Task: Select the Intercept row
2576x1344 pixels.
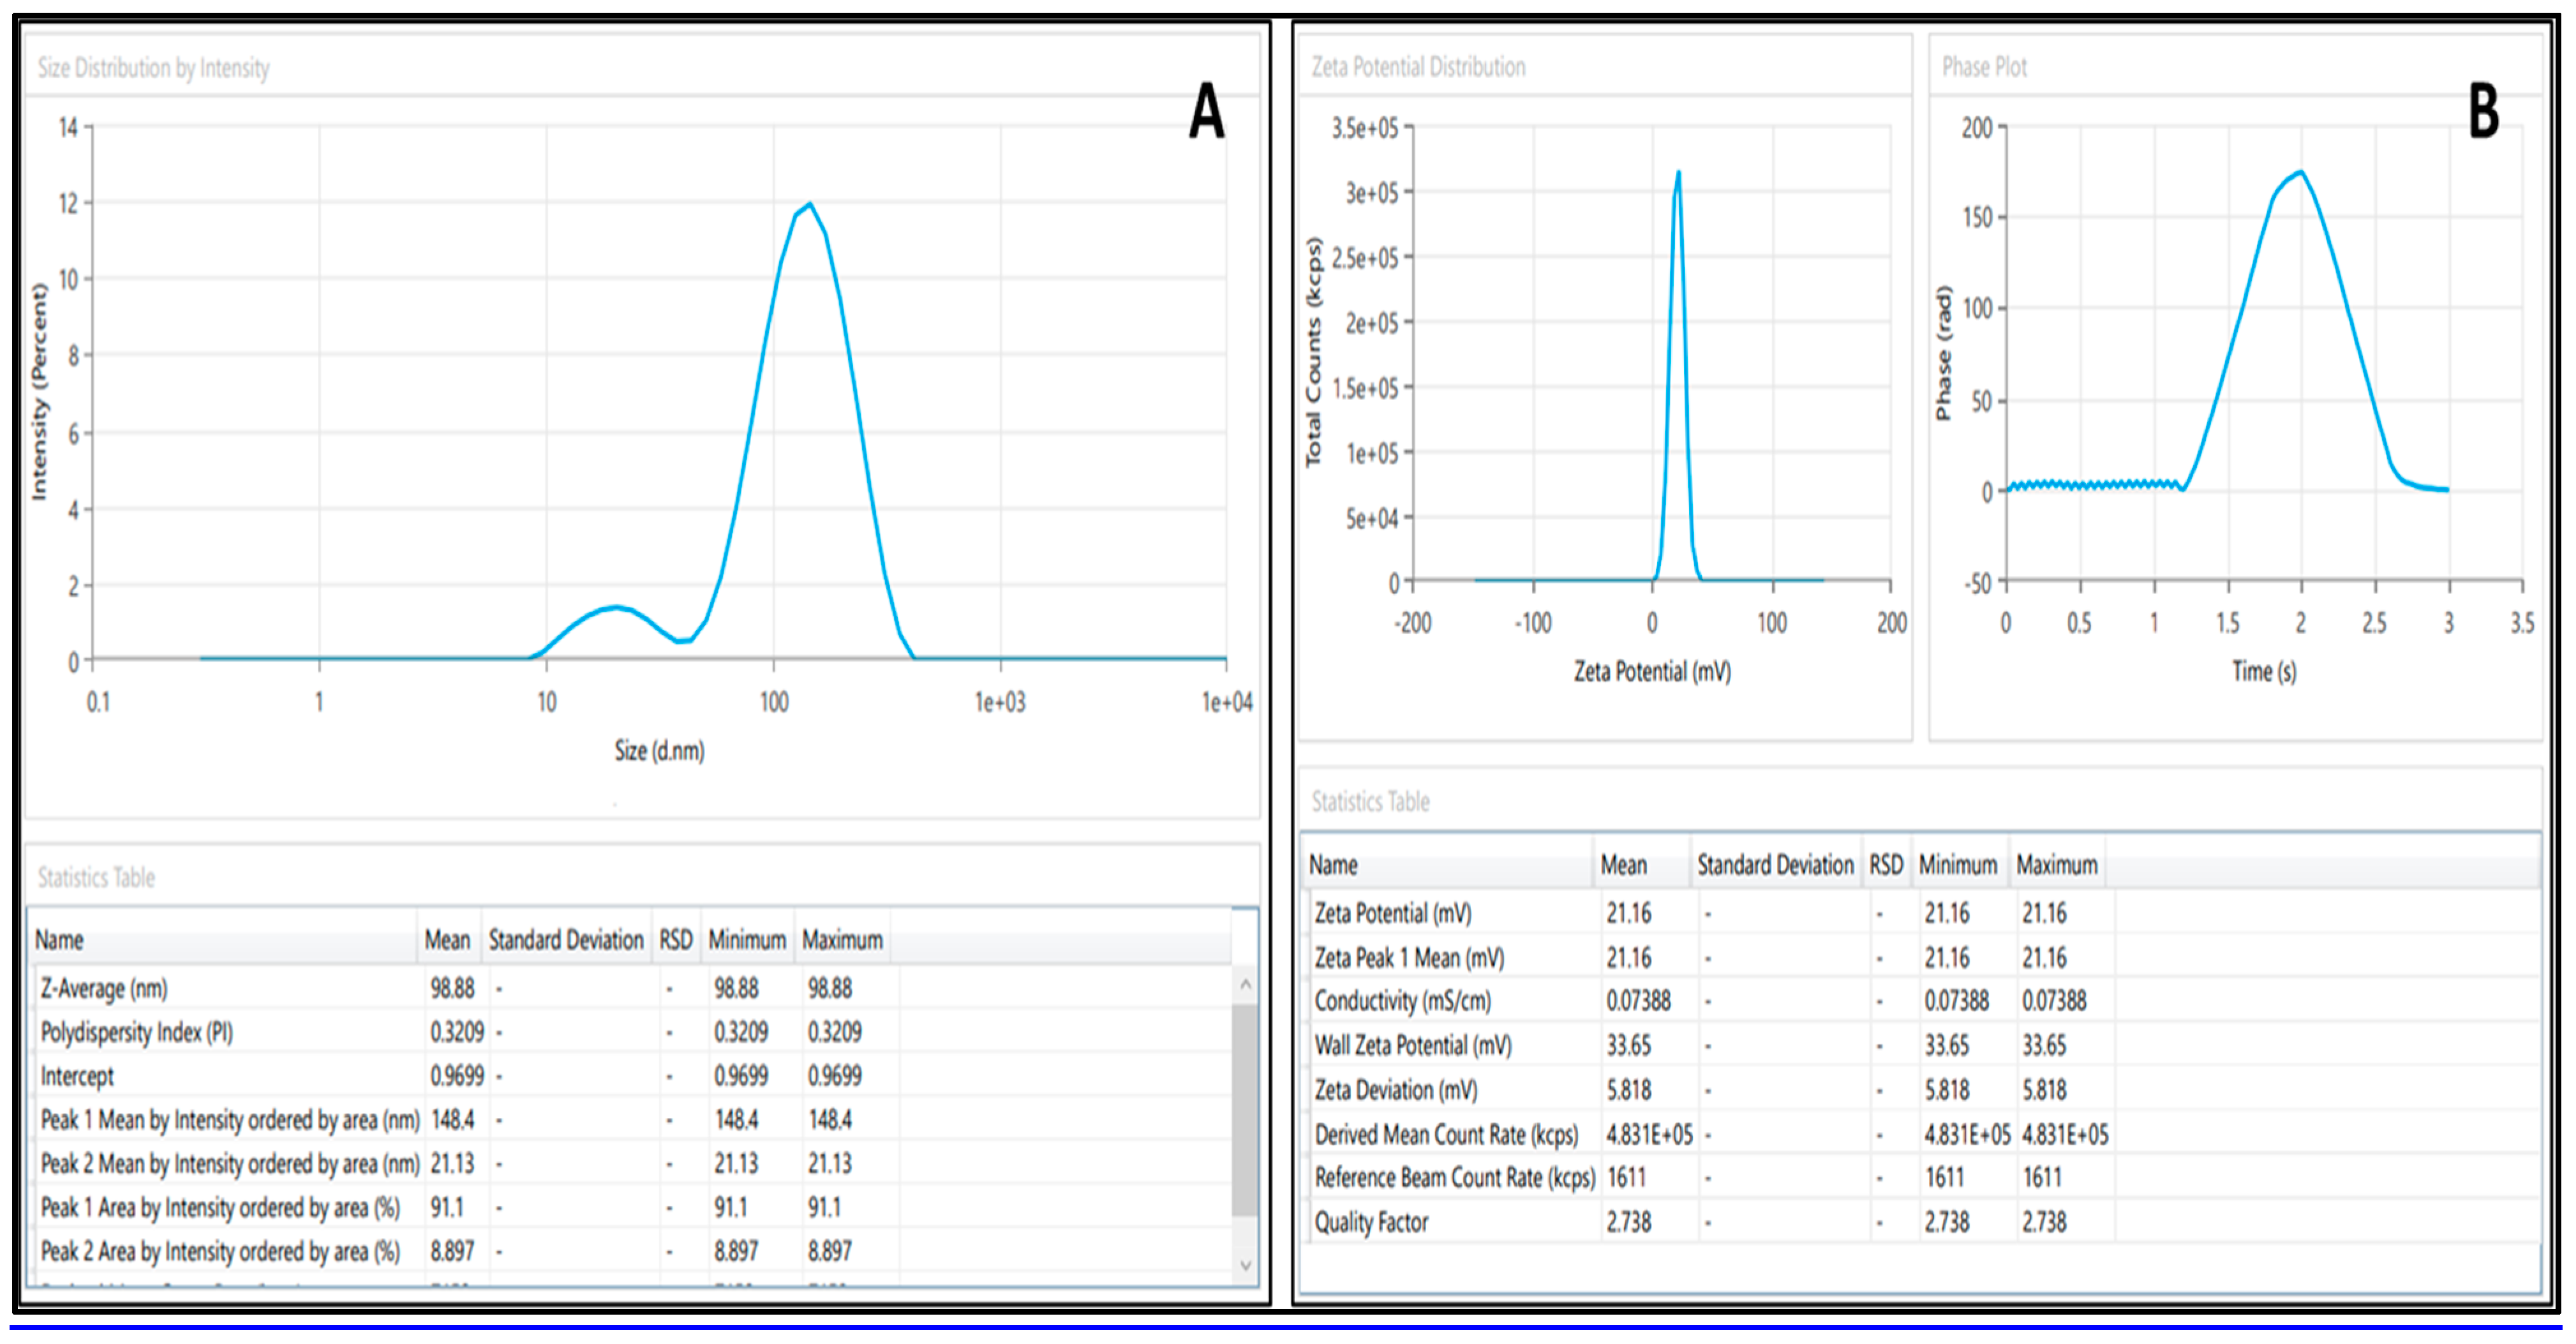Action: (77, 1076)
